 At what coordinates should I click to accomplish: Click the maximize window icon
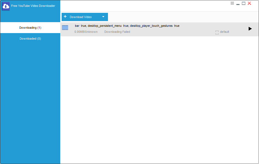pyautogui.click(x=243, y=3)
